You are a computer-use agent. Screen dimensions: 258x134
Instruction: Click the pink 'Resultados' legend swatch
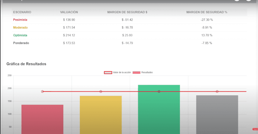click(136, 72)
